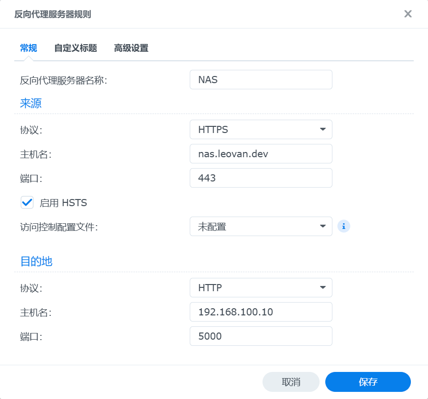428x399 pixels.
Task: Select the 常规 tab
Action: (28, 48)
